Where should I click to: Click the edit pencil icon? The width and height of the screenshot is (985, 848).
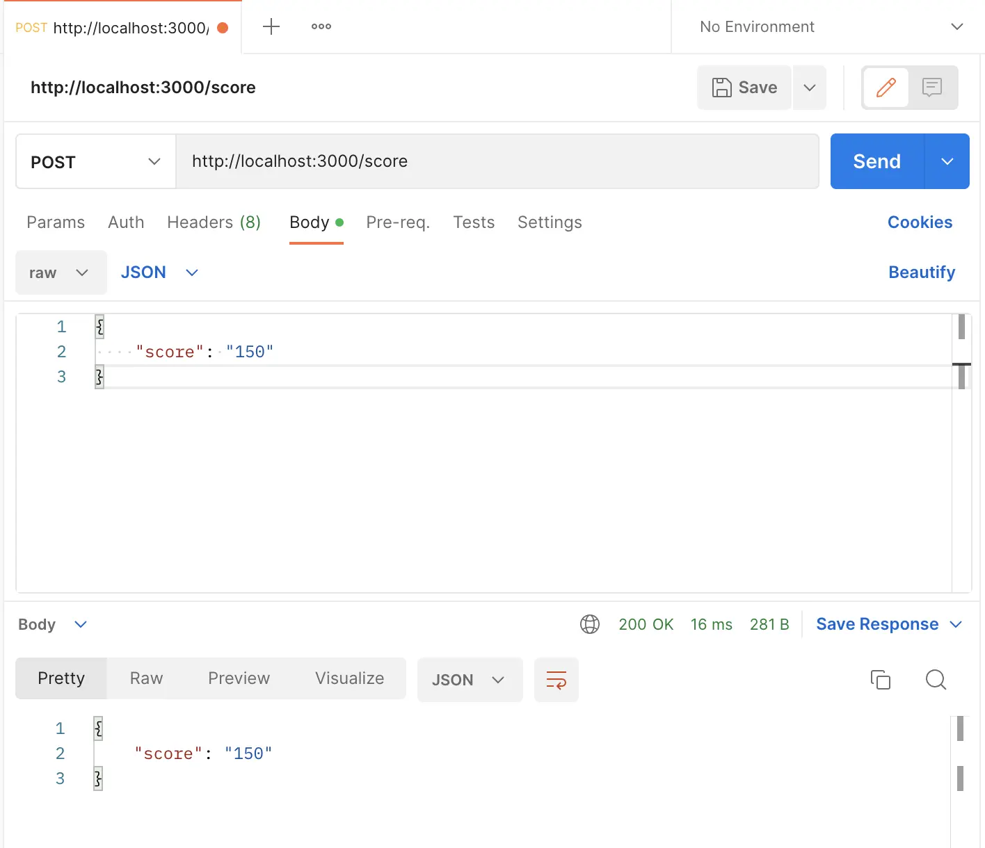886,88
